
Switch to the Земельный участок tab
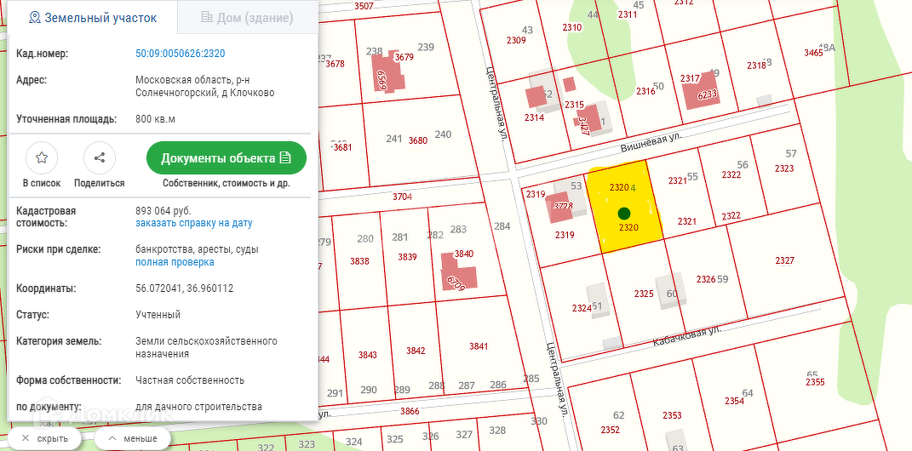pos(93,17)
